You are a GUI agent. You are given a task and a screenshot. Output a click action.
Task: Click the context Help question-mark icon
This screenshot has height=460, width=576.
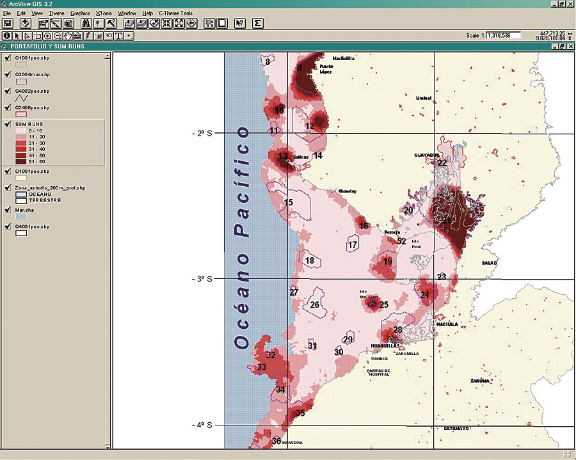(240, 24)
